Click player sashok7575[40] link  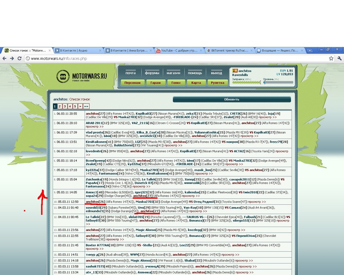pos(98,266)
